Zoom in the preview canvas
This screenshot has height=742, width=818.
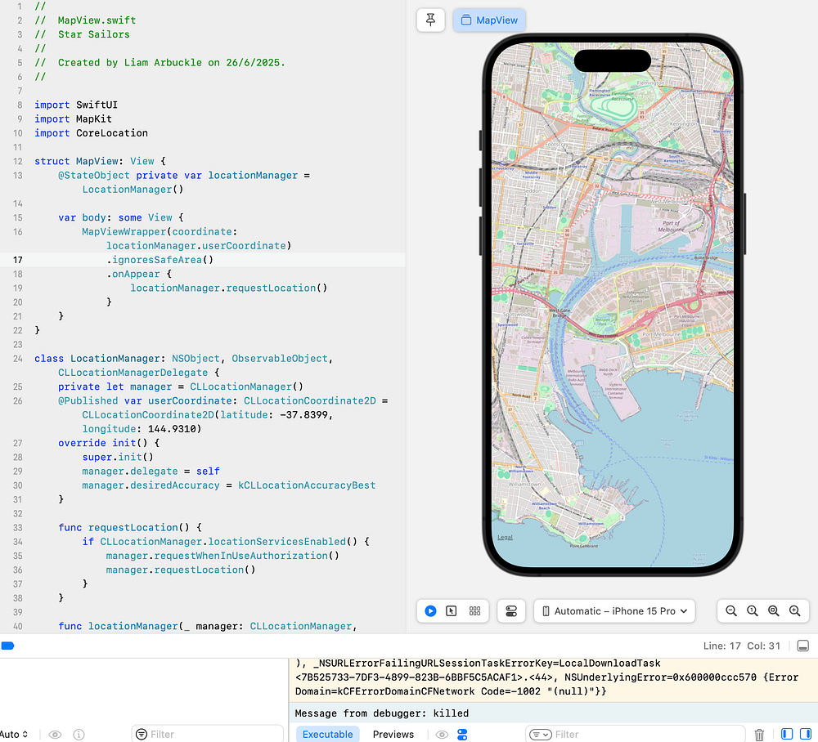tap(794, 611)
